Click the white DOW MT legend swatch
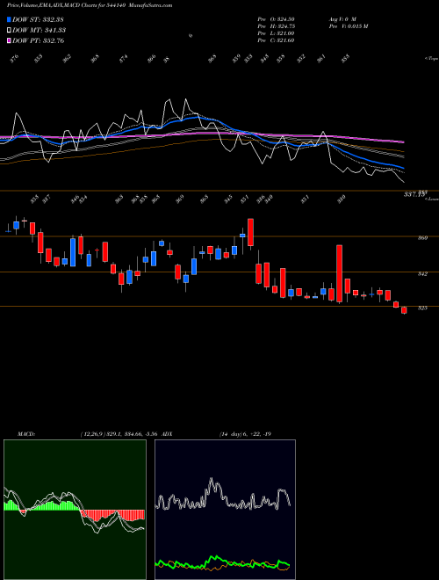The height and width of the screenshot is (580, 439). click(x=9, y=30)
